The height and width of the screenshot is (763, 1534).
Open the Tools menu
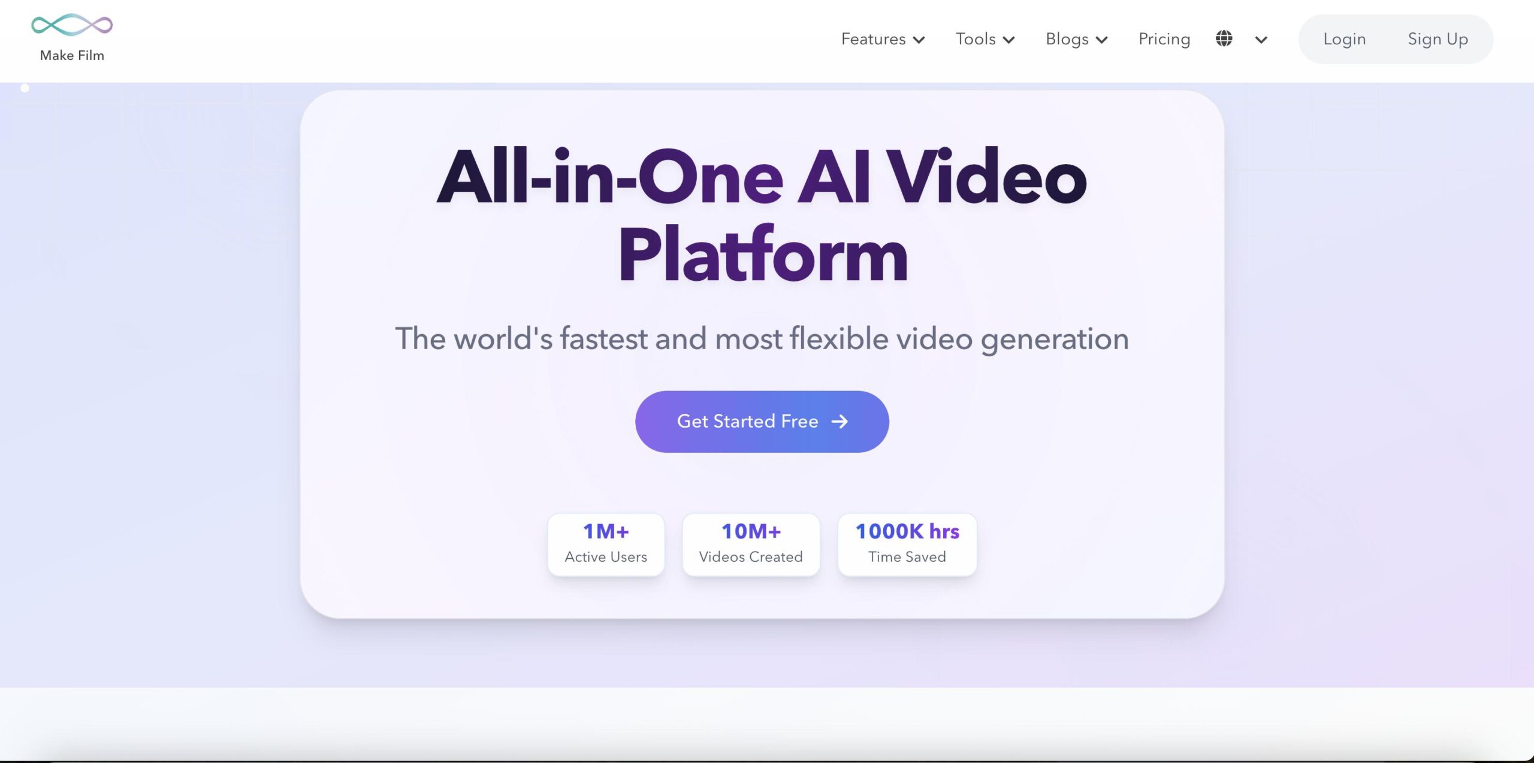click(x=975, y=40)
